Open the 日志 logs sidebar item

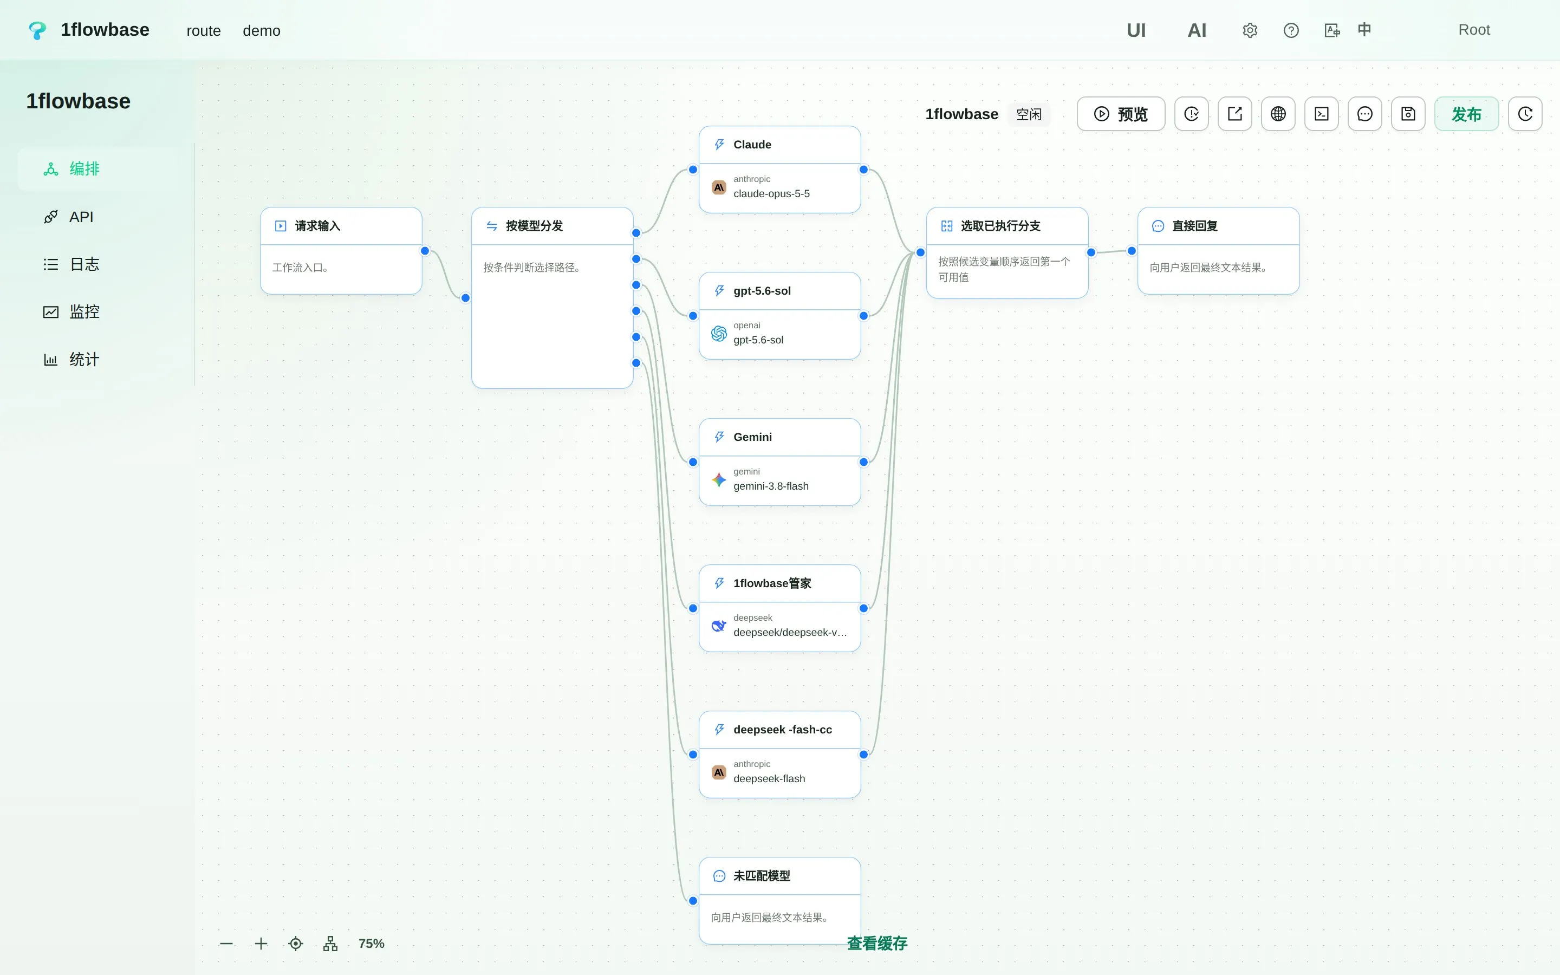coord(98,264)
